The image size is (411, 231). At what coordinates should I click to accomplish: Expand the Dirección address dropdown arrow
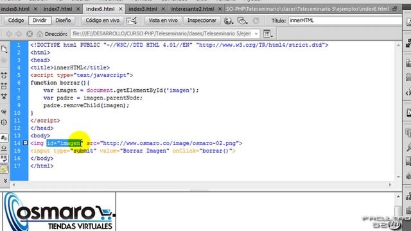[256, 34]
